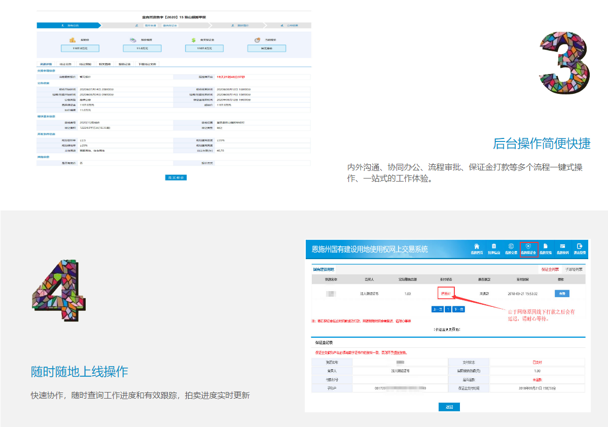Viewport: 608px width, 427px height.
Task: Click the 挂牌信息 clipboard icon
Action: tap(493, 246)
